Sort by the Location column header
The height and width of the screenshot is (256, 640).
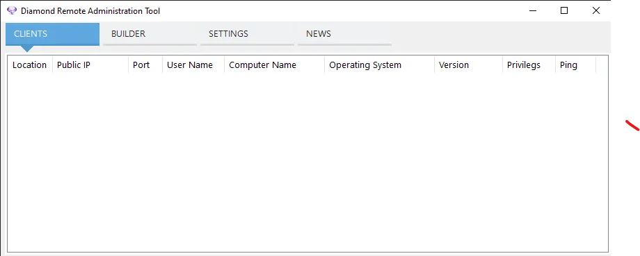pyautogui.click(x=30, y=65)
